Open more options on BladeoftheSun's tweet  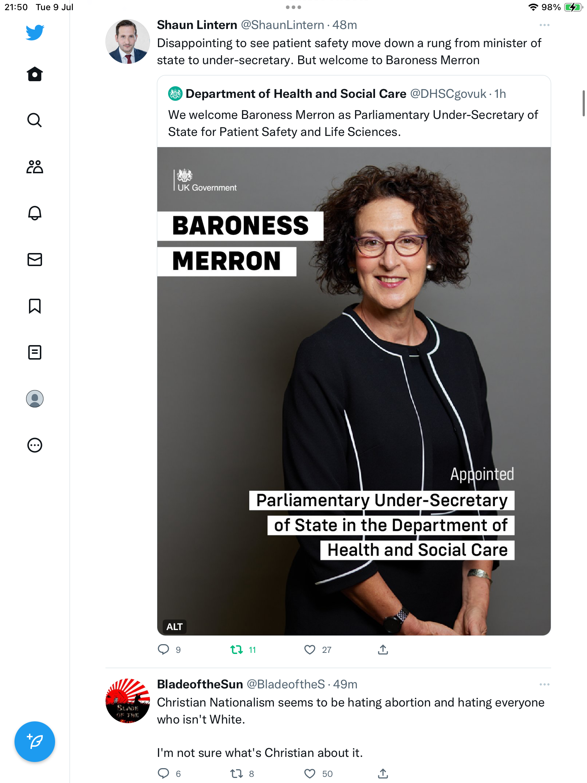pos(544,684)
